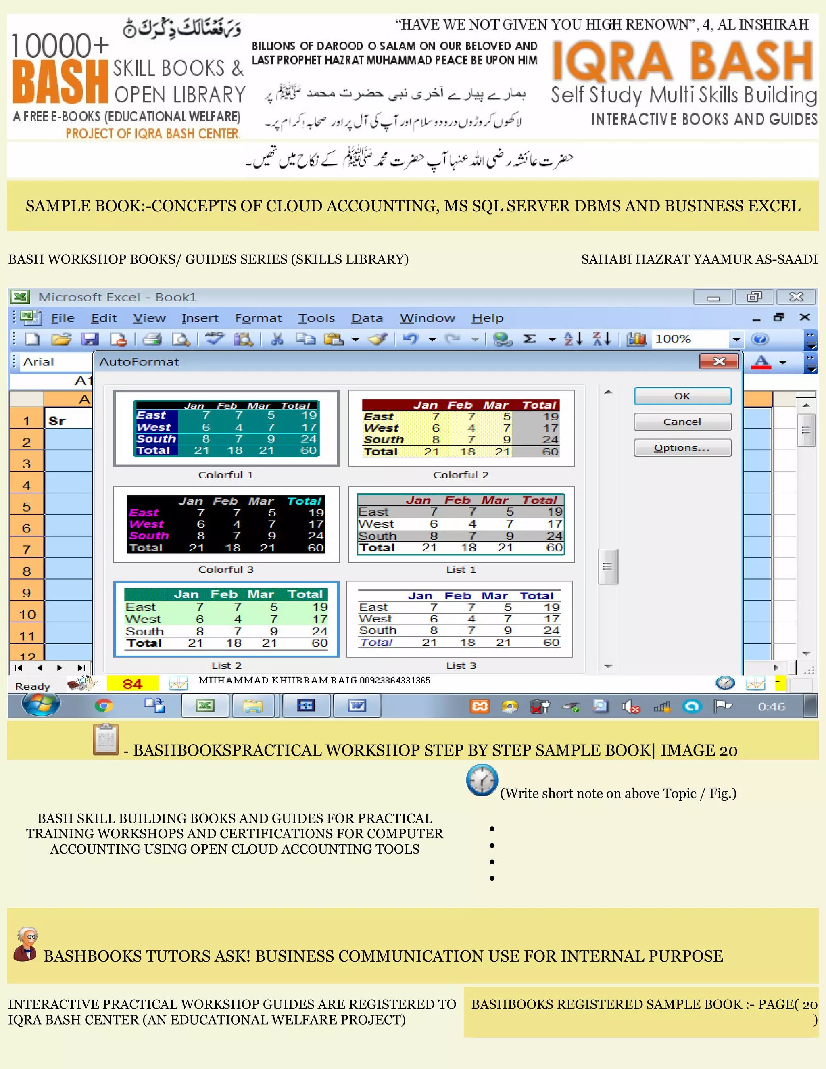Open the Insert menu
Screen dimensions: 826x1069
coord(200,318)
